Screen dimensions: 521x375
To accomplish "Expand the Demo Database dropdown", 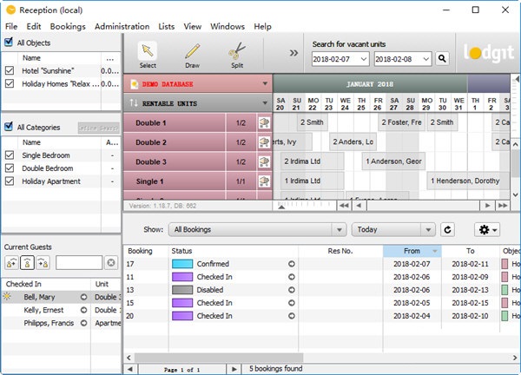I will tap(264, 84).
